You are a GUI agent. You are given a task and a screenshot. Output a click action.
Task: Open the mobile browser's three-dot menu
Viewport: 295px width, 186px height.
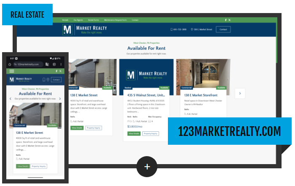(x=61, y=64)
